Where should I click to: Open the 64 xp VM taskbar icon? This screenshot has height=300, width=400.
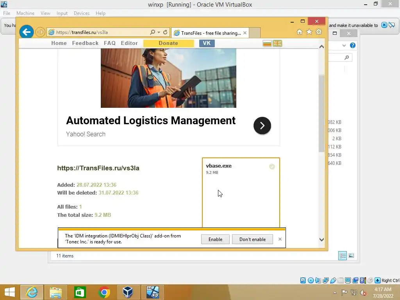pos(153,292)
